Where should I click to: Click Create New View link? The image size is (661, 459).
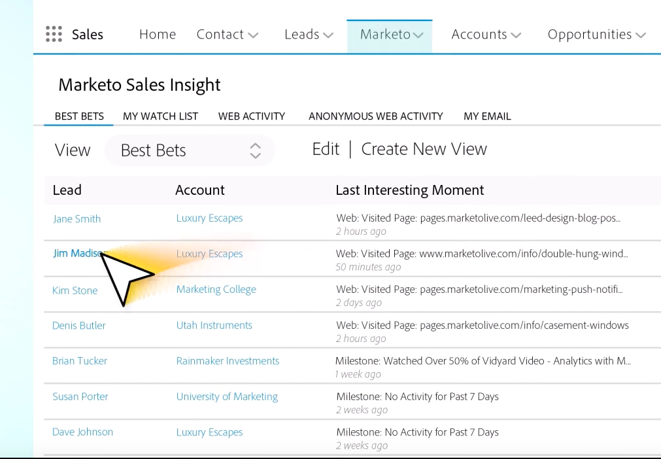(x=424, y=149)
